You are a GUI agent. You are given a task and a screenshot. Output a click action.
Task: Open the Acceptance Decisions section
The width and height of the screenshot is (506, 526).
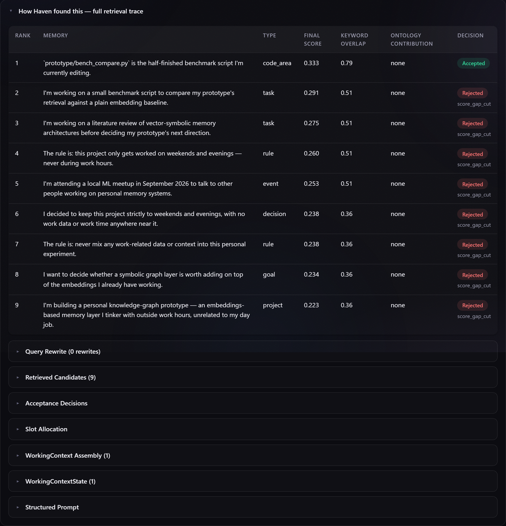(253, 403)
